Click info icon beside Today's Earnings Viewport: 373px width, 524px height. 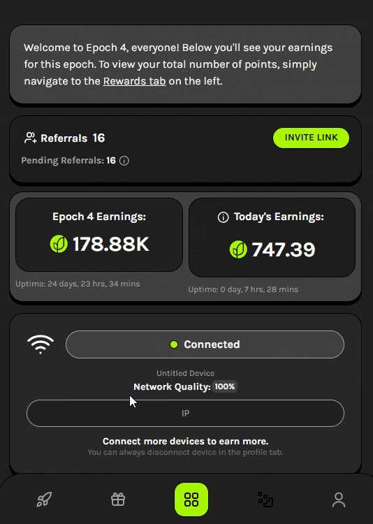point(224,217)
